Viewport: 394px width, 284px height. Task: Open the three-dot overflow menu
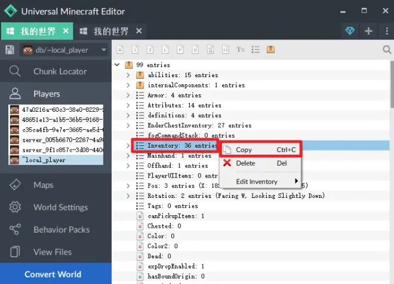point(387,31)
